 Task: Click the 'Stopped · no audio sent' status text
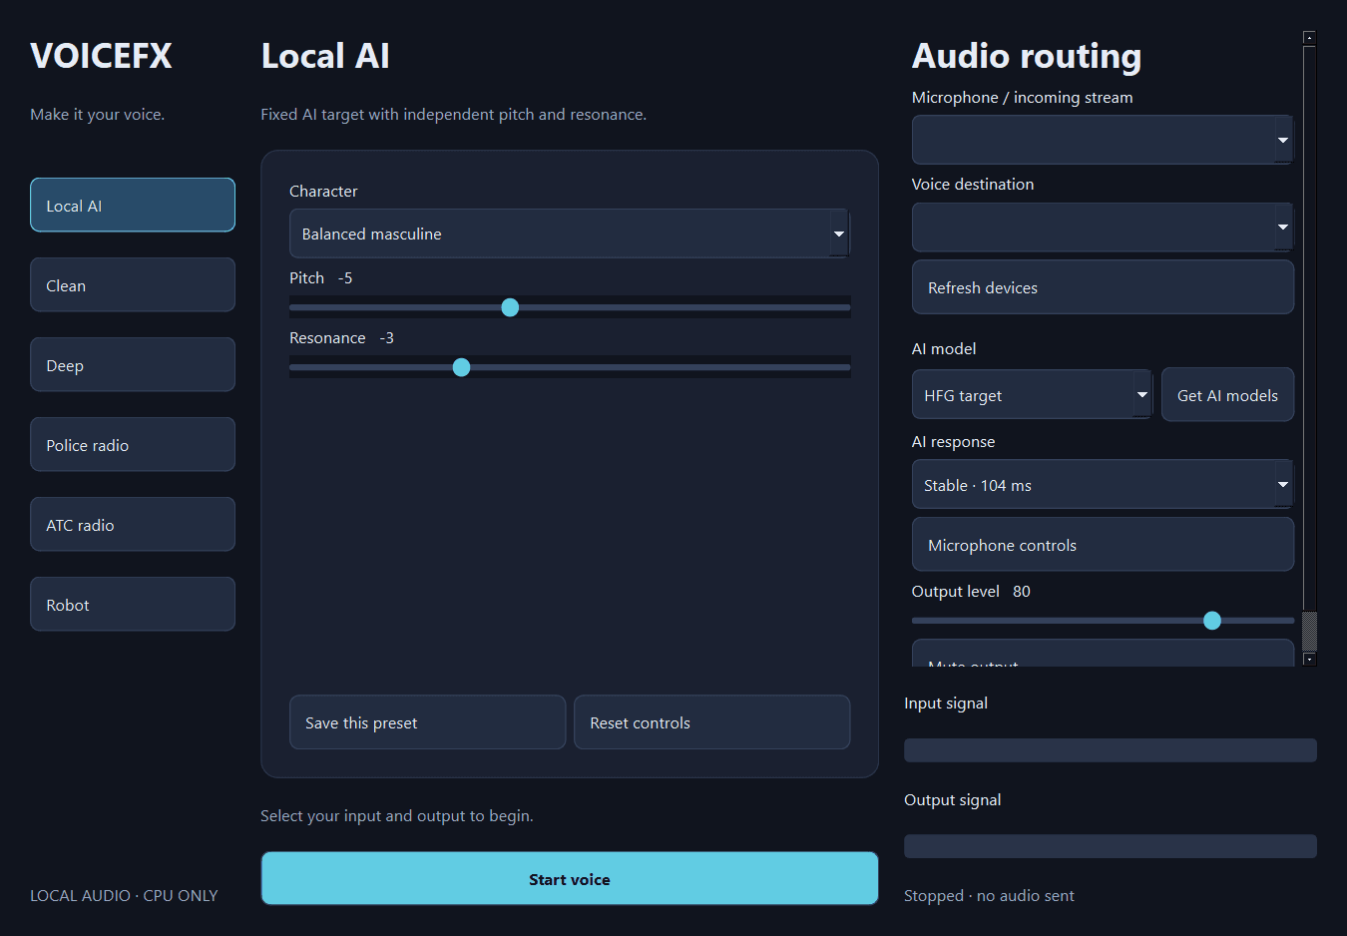click(x=989, y=895)
